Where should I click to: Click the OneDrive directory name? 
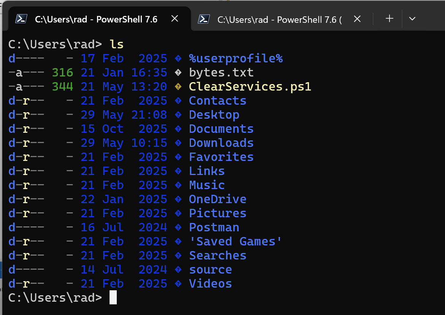coord(218,199)
